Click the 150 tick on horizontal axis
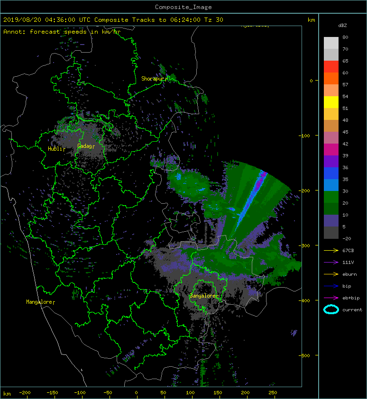 (x=218, y=393)
